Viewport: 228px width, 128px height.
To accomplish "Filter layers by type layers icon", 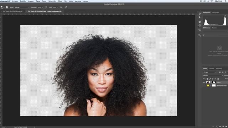I will tap(226, 72).
